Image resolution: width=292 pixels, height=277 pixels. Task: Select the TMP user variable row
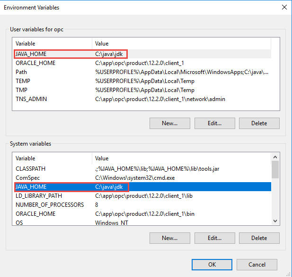[x=22, y=90]
